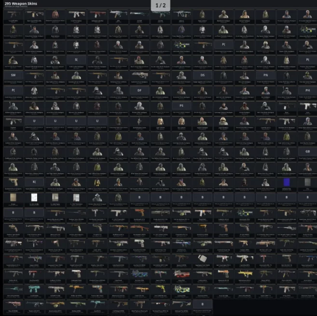This screenshot has width=317, height=316.
Task: Click the '1 / 2' page indicator
Action: 161,5
